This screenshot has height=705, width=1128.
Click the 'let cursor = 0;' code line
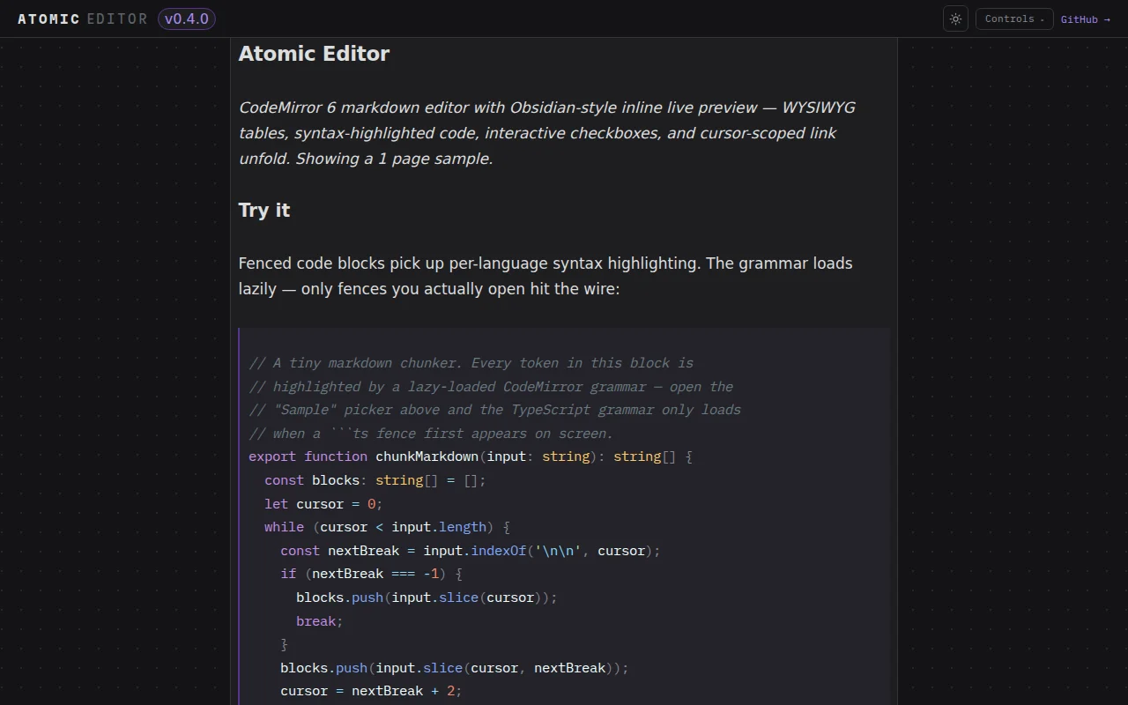pyautogui.click(x=323, y=503)
